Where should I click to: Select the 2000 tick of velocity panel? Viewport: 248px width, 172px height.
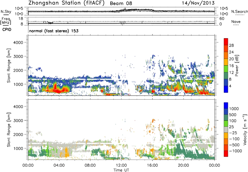pos(18,134)
